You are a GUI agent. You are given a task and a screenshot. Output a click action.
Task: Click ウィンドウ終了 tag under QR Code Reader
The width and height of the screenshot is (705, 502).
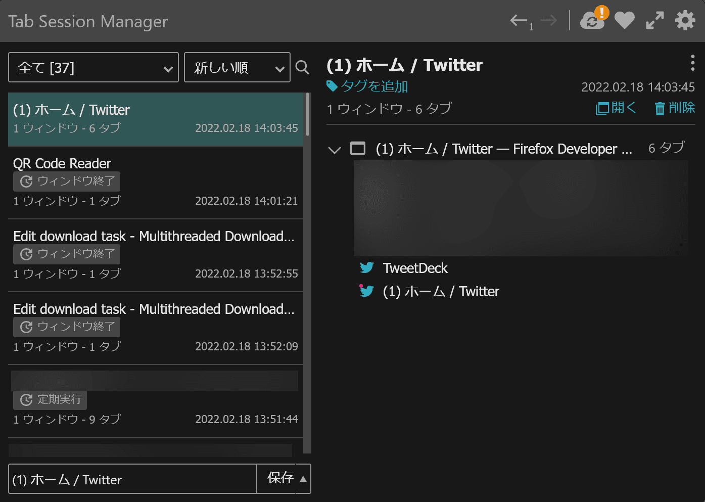(67, 181)
